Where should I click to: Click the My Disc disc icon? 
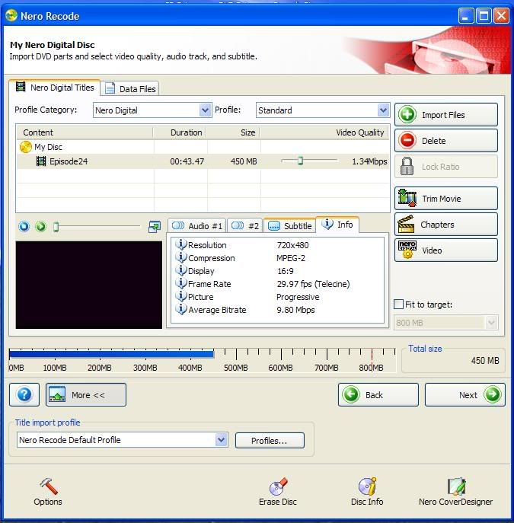(26, 147)
